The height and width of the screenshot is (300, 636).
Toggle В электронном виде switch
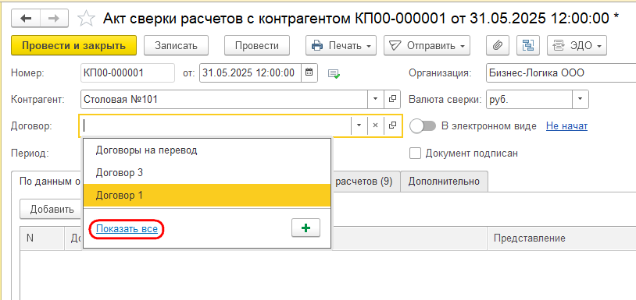coord(423,126)
